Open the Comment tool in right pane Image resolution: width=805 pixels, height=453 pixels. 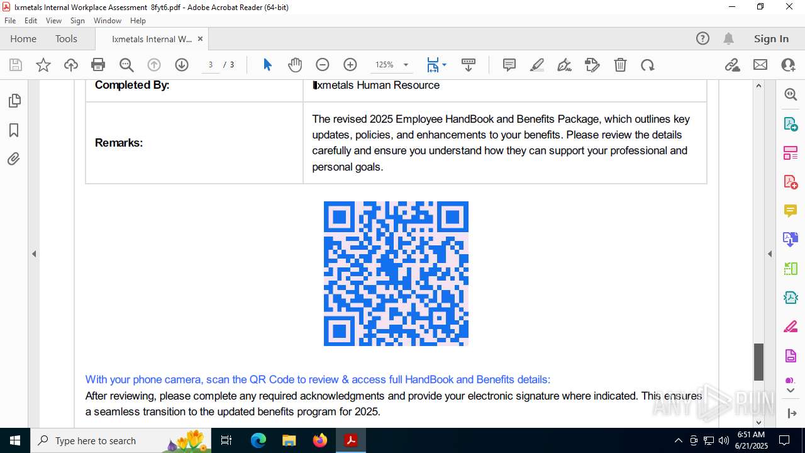click(791, 211)
